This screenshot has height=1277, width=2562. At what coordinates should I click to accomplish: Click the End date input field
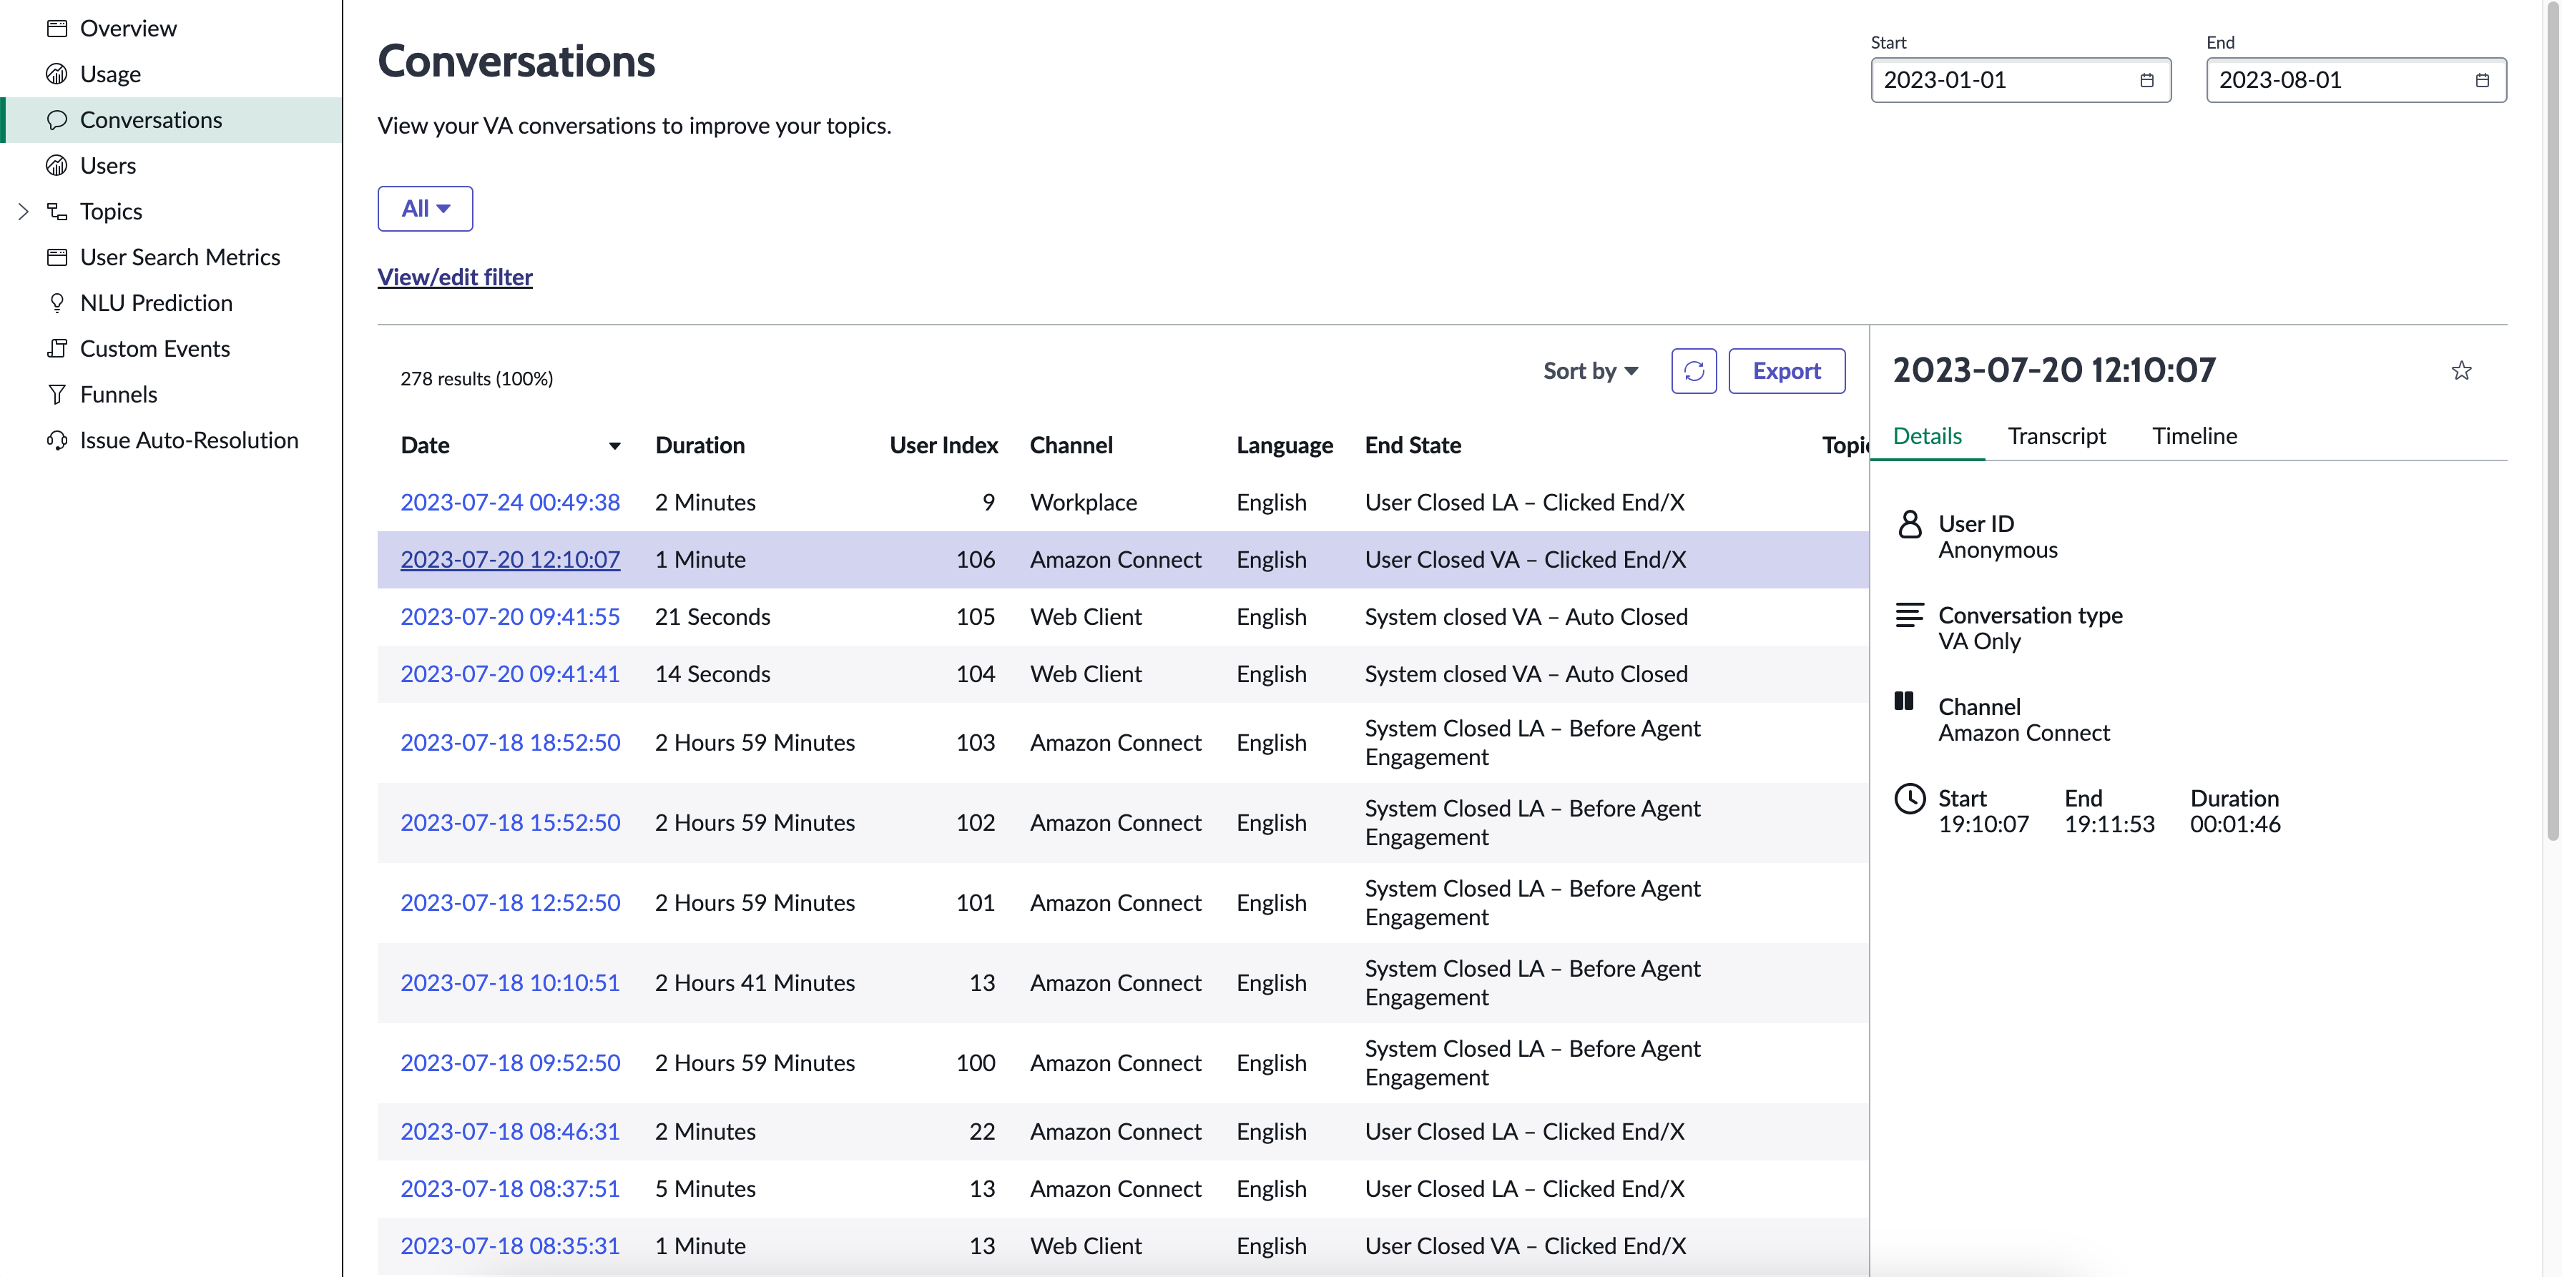(x=2355, y=81)
